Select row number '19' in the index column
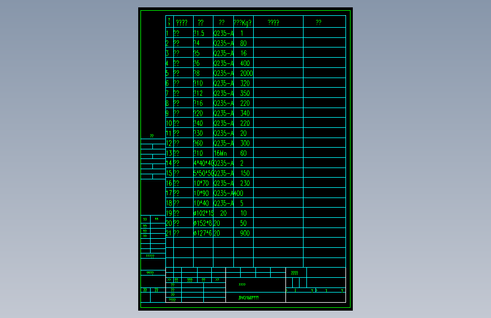 169,213
